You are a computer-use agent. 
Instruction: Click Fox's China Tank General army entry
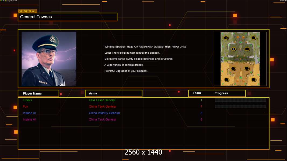pyautogui.click(x=103, y=107)
